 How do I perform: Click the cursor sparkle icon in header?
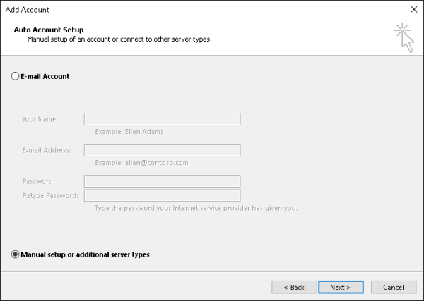click(404, 37)
